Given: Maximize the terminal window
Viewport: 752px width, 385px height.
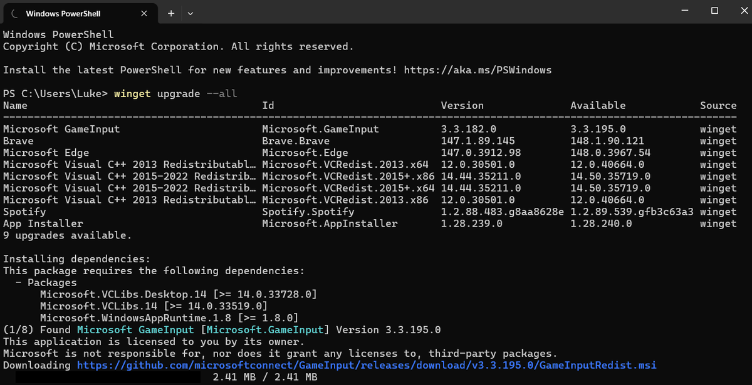Looking at the screenshot, I should click(714, 11).
